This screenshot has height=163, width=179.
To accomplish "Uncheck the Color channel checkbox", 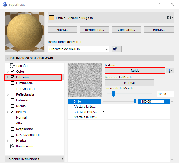I will 12,71.
